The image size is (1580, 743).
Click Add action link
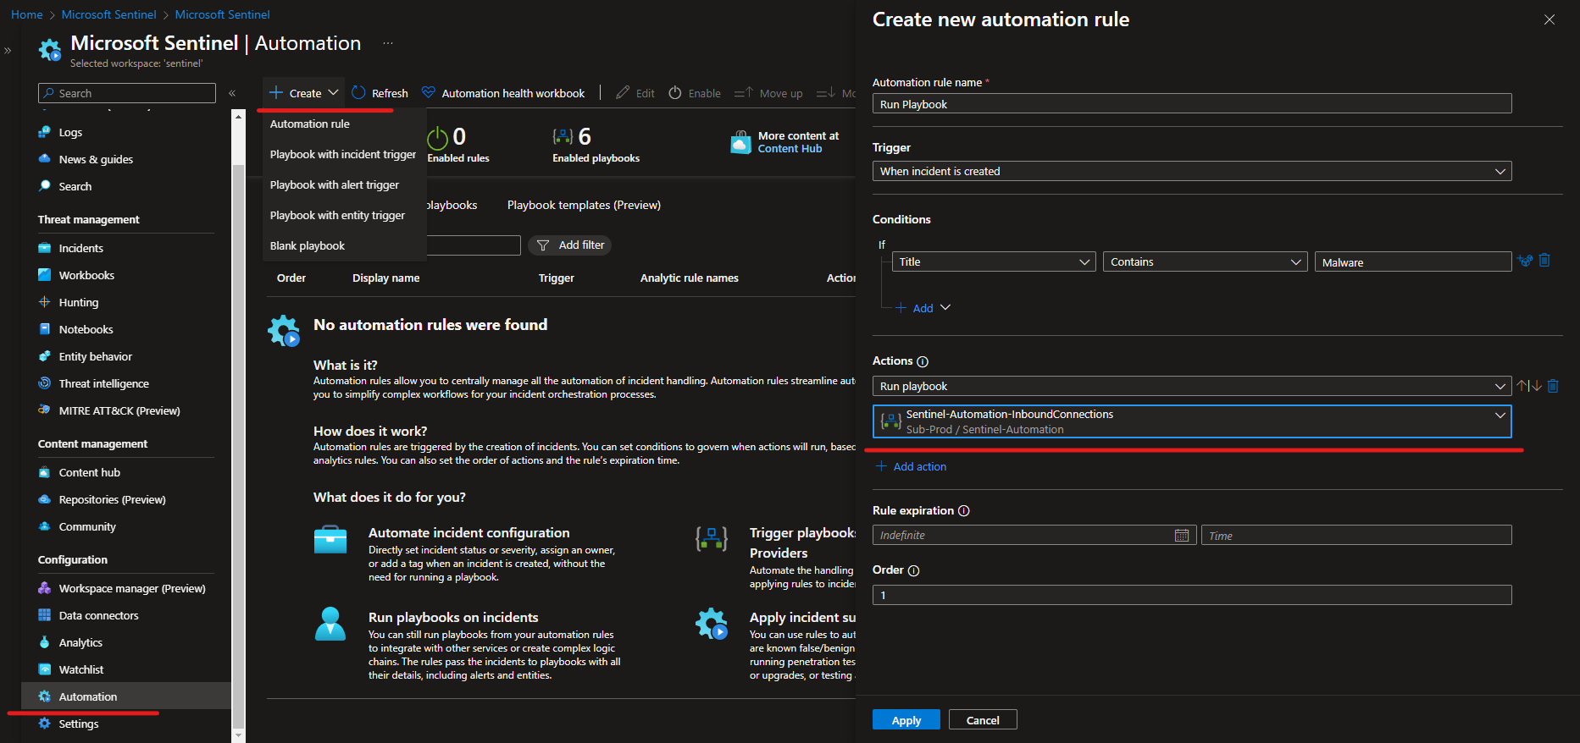pyautogui.click(x=912, y=466)
